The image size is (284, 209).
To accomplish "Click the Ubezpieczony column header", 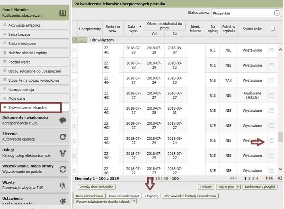I will point(90,29).
